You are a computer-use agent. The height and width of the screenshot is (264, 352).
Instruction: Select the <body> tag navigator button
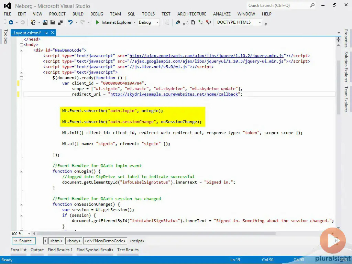[74, 241]
